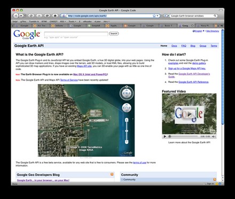Click the map zoom slider handle

127,131
